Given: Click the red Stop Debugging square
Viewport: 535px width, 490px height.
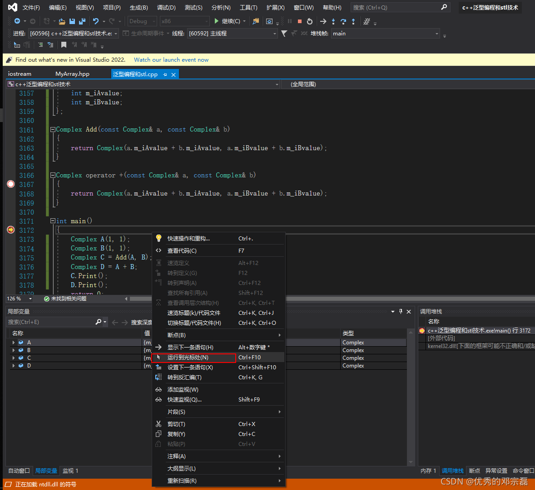Looking at the screenshot, I should (x=300, y=21).
